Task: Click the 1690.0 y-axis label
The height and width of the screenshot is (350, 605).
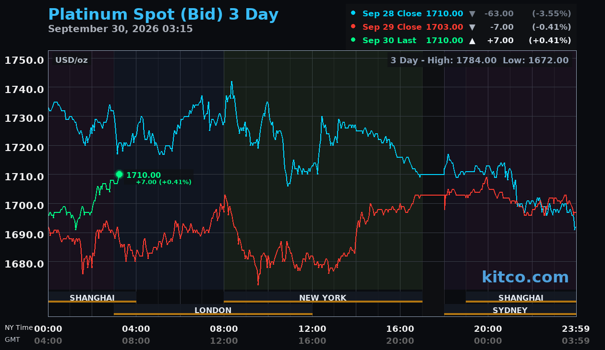Action: [24, 234]
